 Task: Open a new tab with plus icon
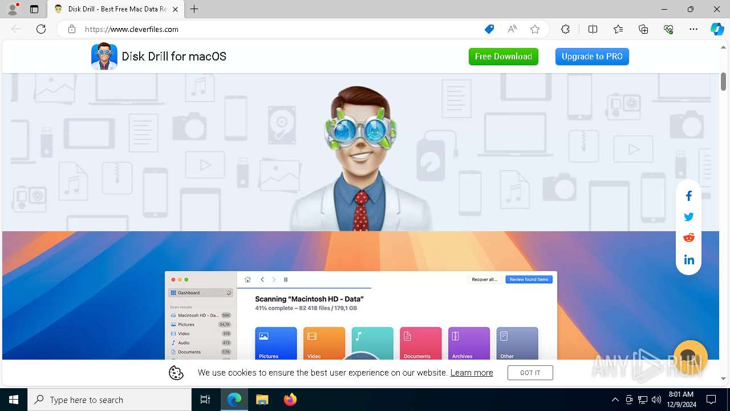[194, 9]
